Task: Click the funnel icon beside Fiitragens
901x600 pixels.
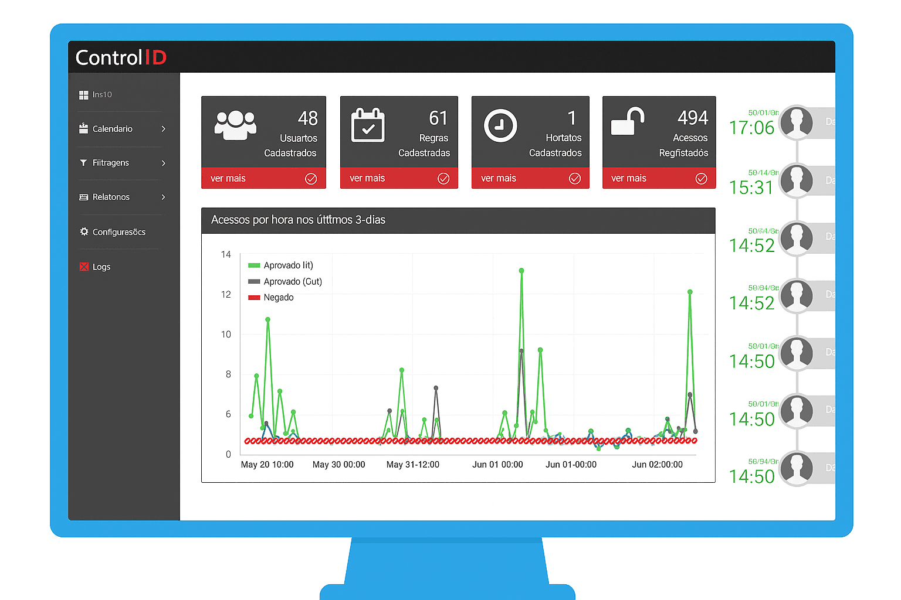Action: pyautogui.click(x=83, y=163)
